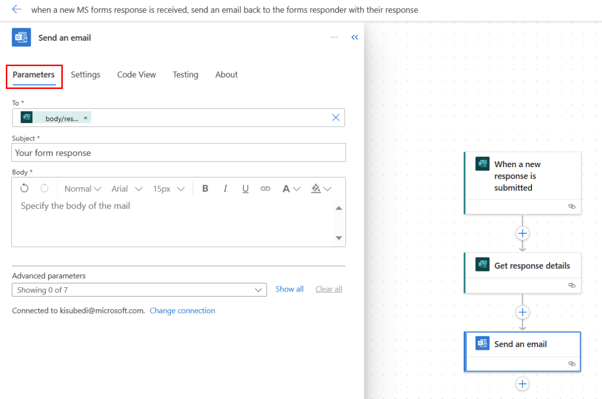Click the Outlook icon on Send an email card
Image resolution: width=602 pixels, height=399 pixels.
click(x=482, y=343)
